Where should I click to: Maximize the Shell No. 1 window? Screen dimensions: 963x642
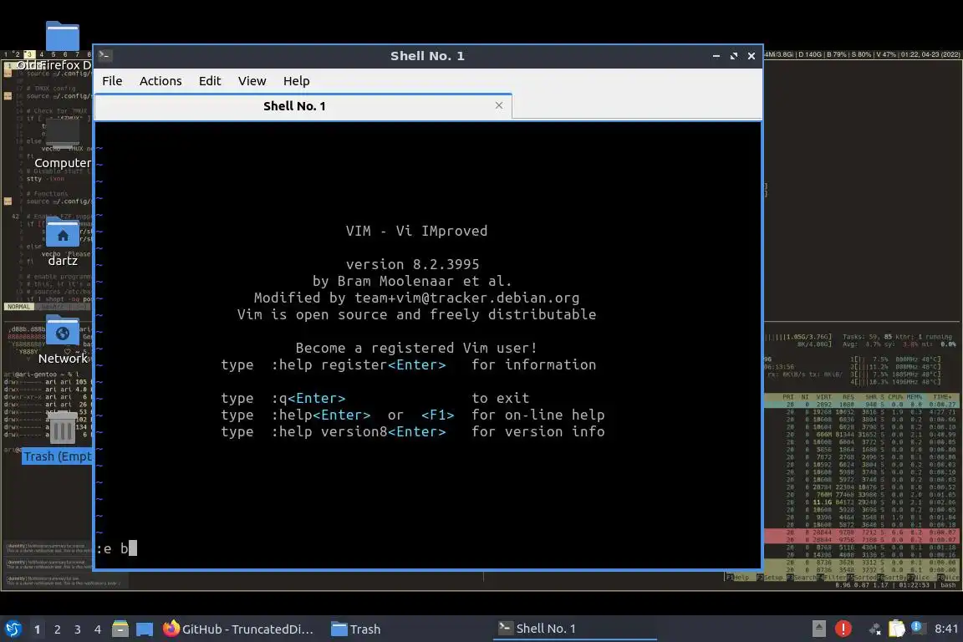[x=733, y=56]
